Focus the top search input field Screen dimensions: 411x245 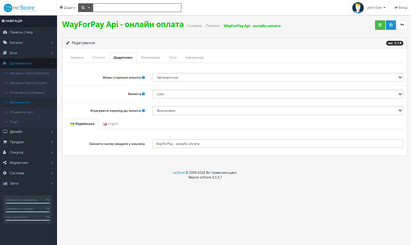[x=137, y=7]
